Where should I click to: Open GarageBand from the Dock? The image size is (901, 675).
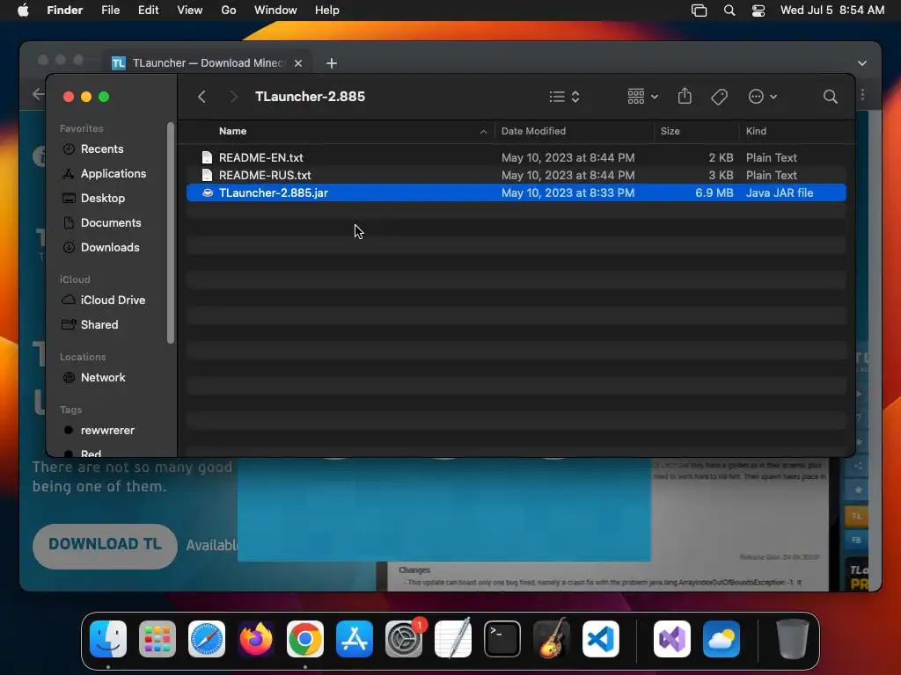552,639
